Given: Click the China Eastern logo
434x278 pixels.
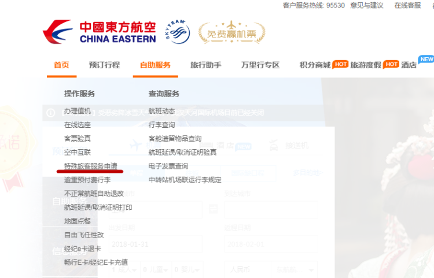Looking at the screenshot, I should coord(100,32).
